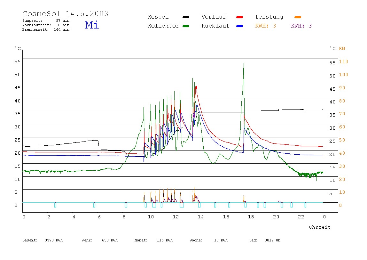The width and height of the screenshot is (367, 260).
Task: Click the orange Leistung legend swatch
Action: point(298,17)
